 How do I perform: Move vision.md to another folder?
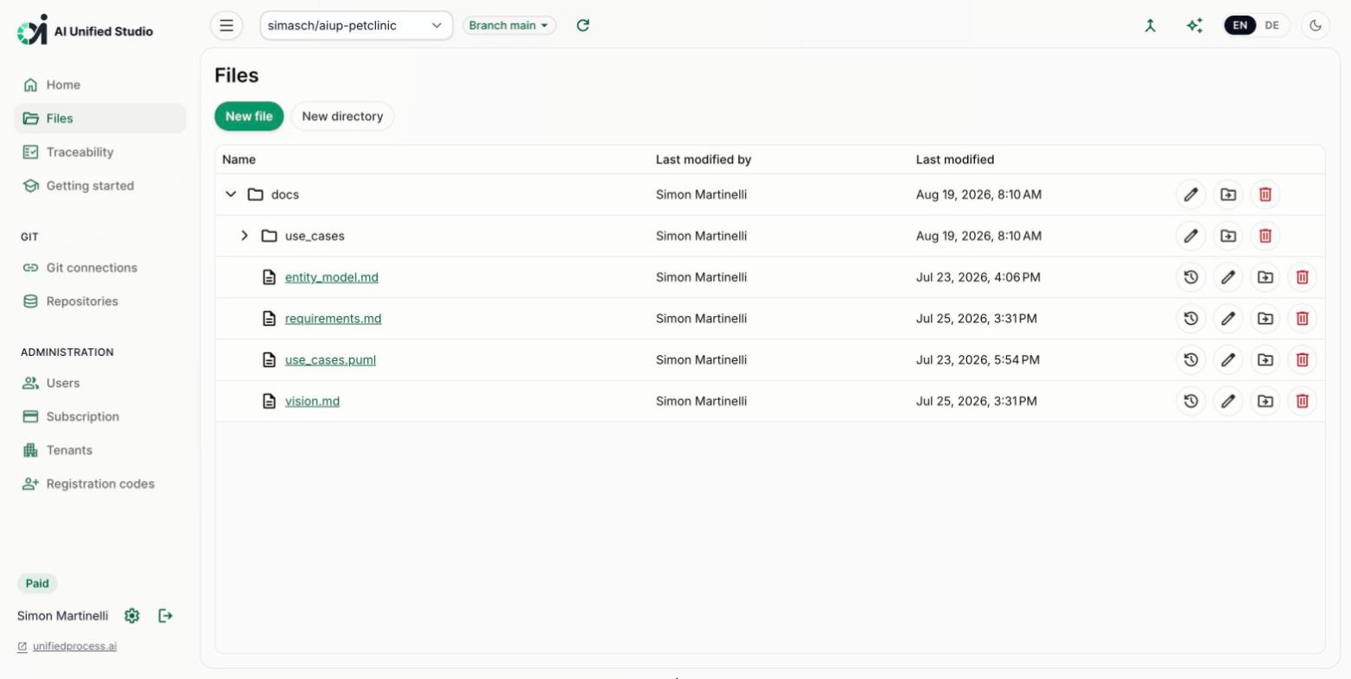click(x=1265, y=401)
